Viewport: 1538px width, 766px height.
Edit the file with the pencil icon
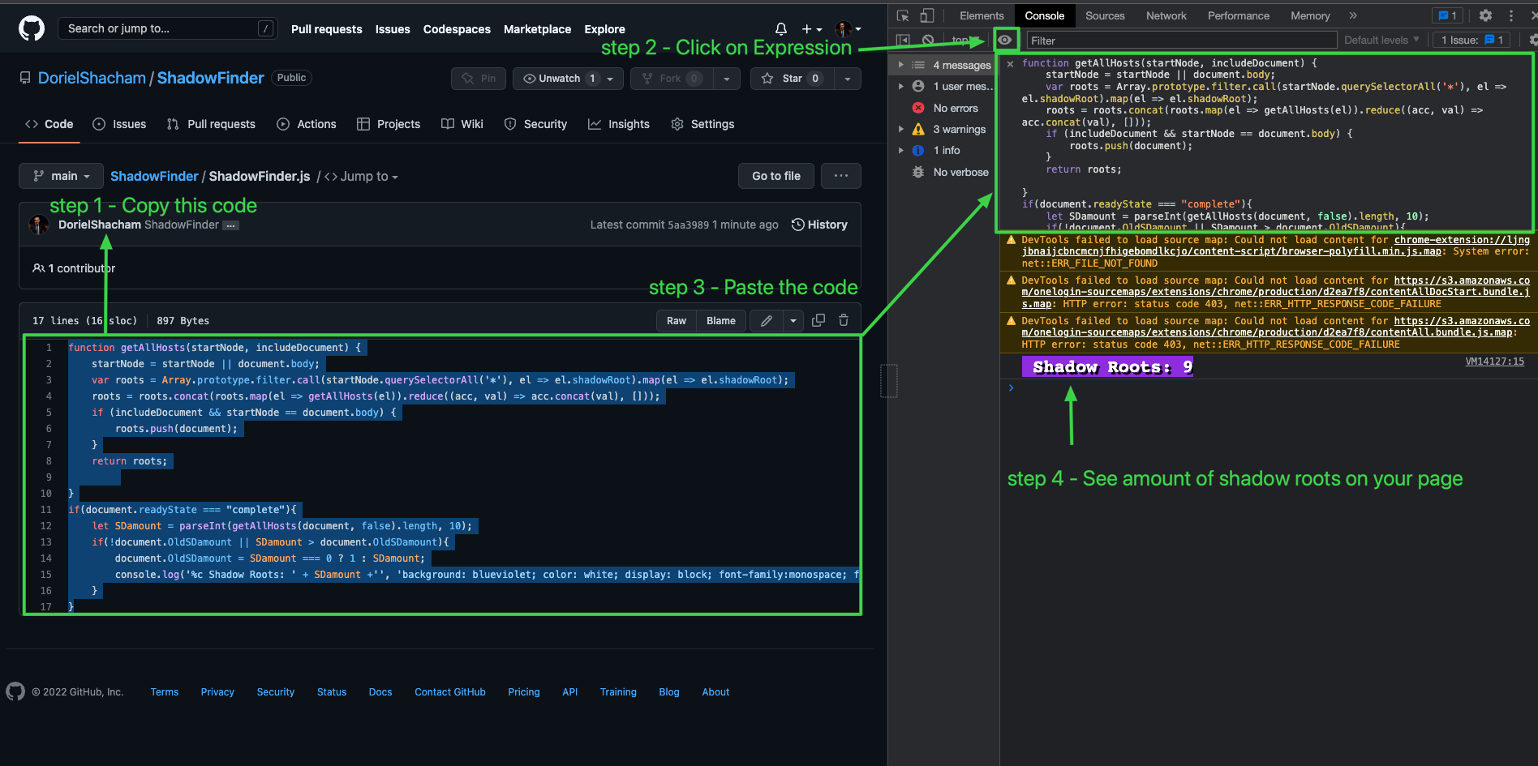(x=766, y=320)
